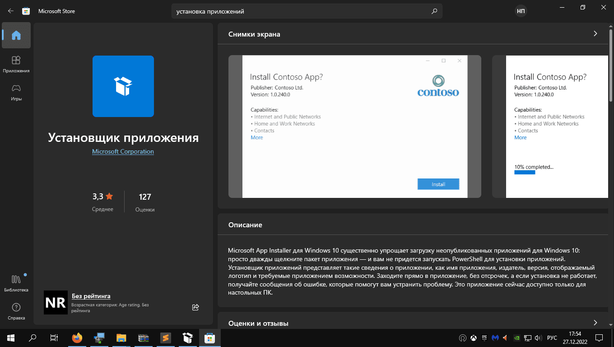
Task: Open the headphones tray icon
Action: click(462, 338)
